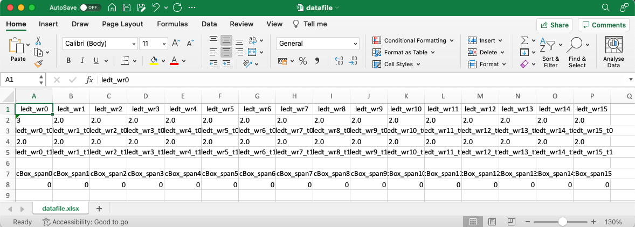Apply yellow fill color bucket
635x227 pixels.
[154, 61]
